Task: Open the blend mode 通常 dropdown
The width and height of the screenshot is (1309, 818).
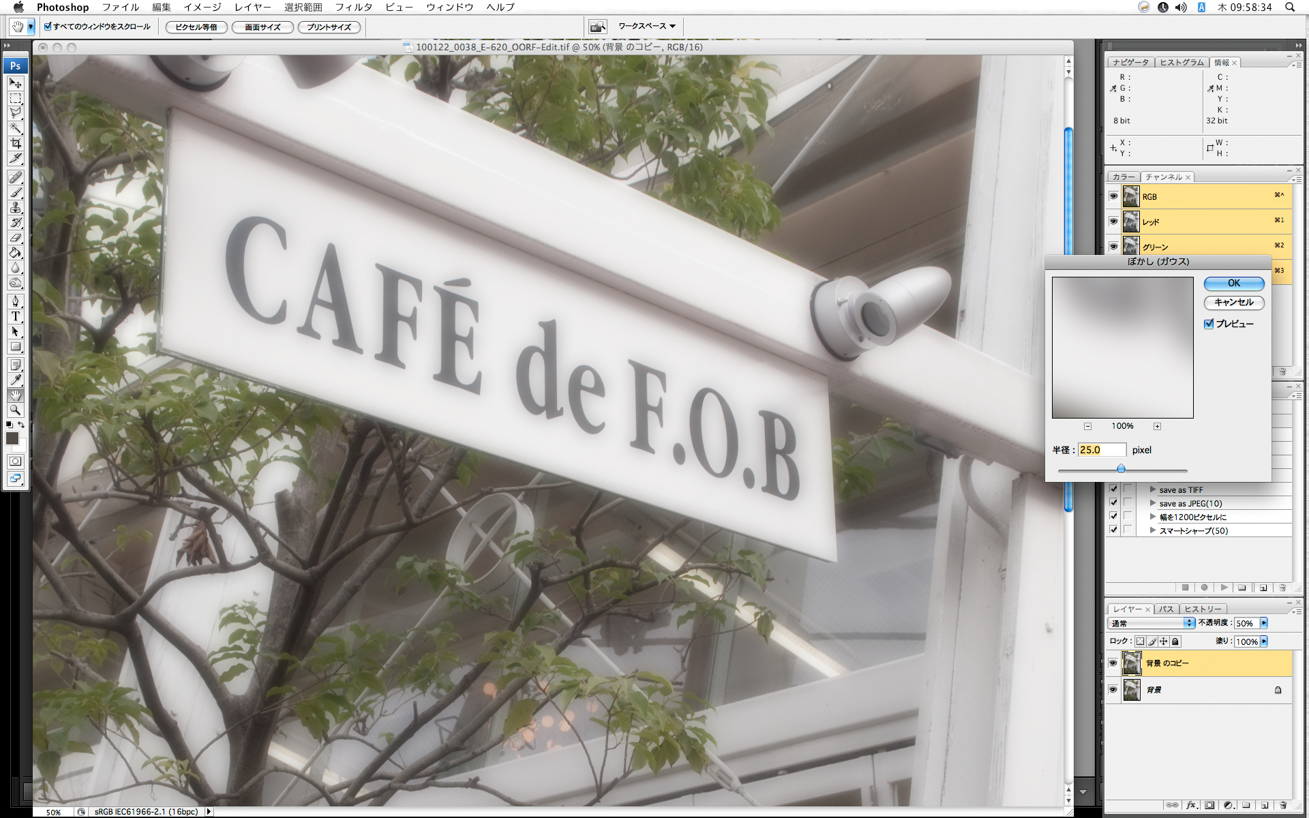Action: (1152, 623)
